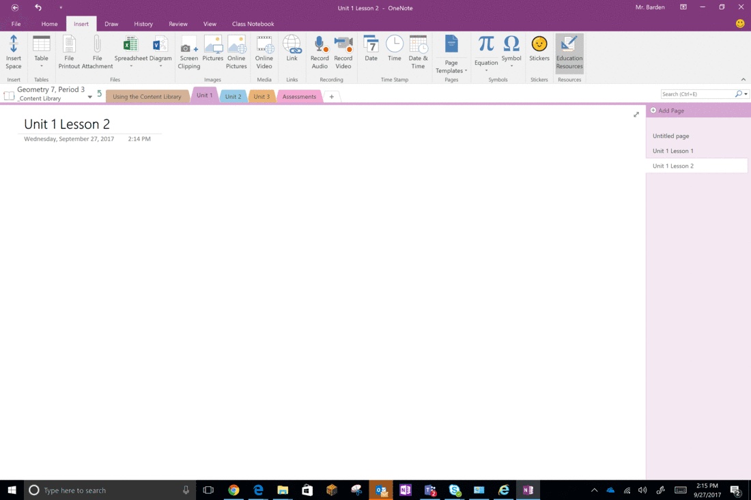The image size is (751, 500).
Task: Collapse the ribbon with the chevron
Action: pyautogui.click(x=743, y=78)
